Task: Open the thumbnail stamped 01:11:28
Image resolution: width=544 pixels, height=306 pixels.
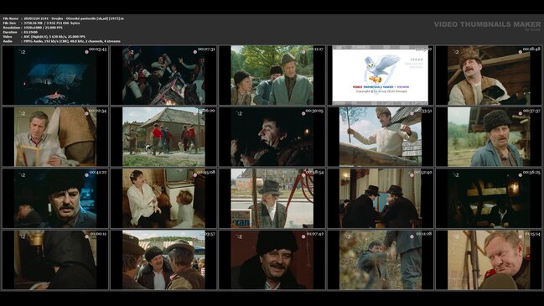Action: click(x=381, y=260)
